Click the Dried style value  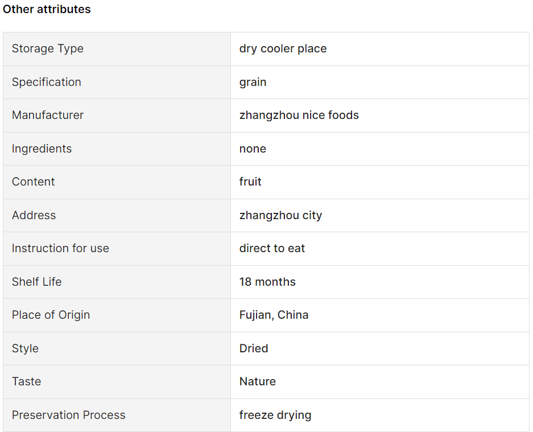(x=254, y=348)
